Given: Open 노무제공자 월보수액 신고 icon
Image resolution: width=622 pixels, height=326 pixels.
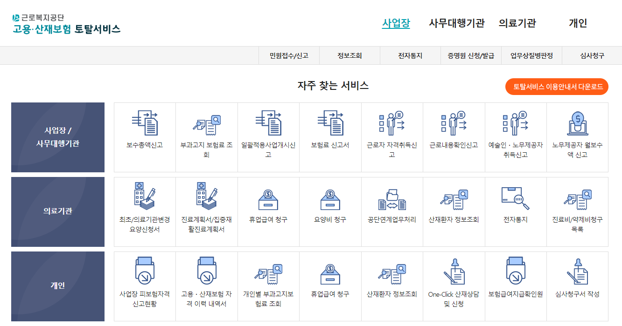Looking at the screenshot, I should click(578, 123).
